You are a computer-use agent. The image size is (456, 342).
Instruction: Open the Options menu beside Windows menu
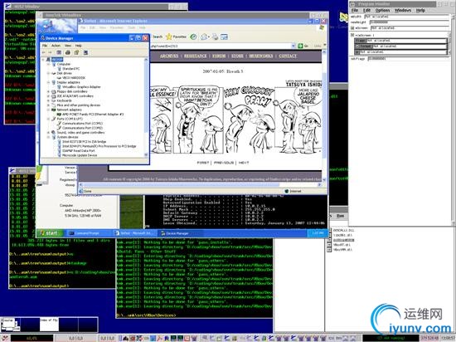(x=382, y=10)
